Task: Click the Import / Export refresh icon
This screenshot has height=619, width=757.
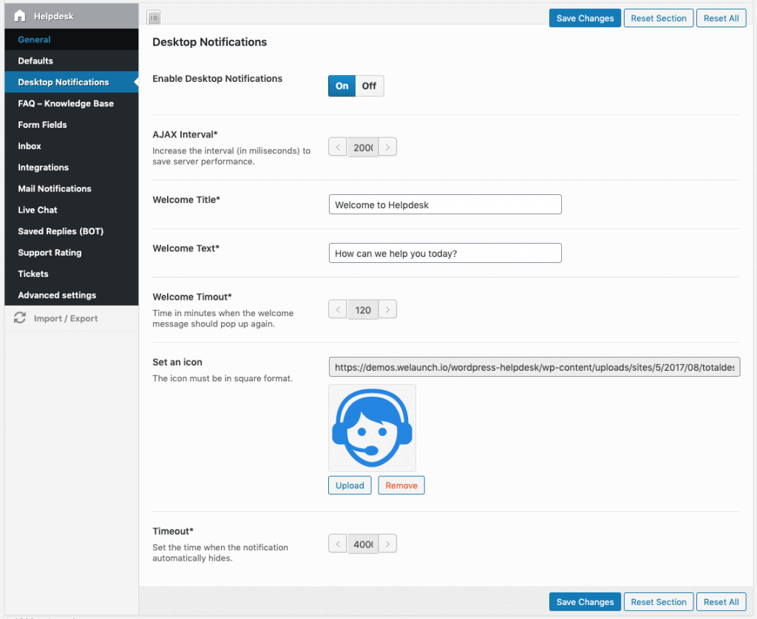Action: (x=20, y=318)
